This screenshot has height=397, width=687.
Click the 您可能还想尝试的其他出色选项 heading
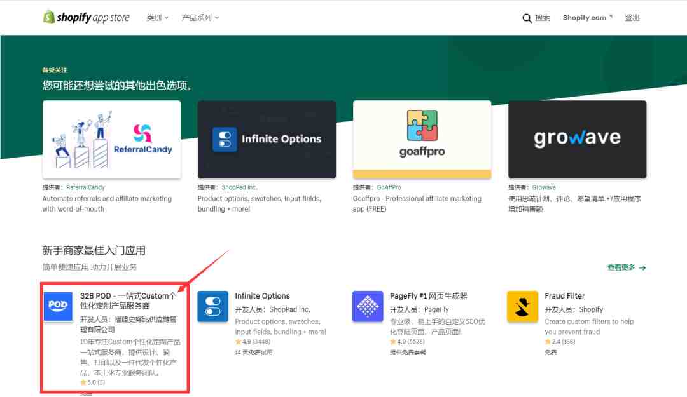(118, 85)
